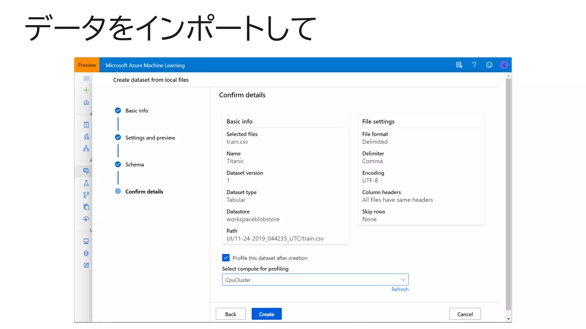Open the Experiments flask icon
Image resolution: width=586 pixels, height=329 pixels.
[x=86, y=183]
